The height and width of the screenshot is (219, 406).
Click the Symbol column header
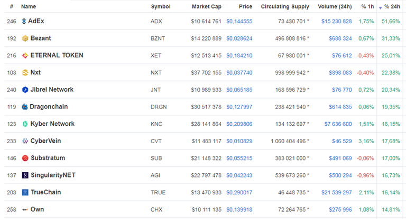click(x=161, y=7)
